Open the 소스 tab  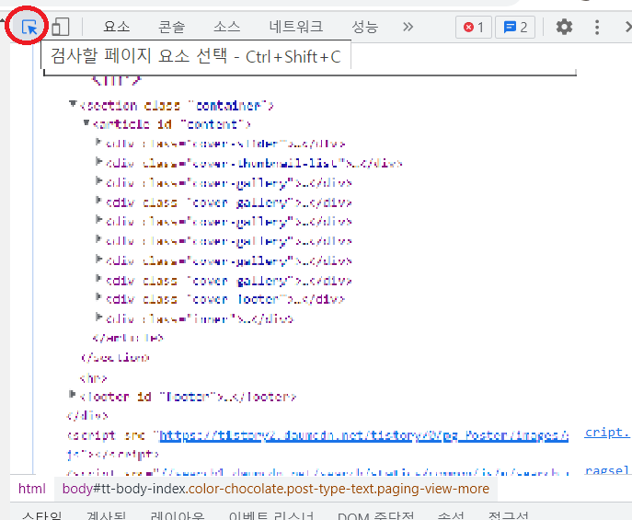point(227,27)
